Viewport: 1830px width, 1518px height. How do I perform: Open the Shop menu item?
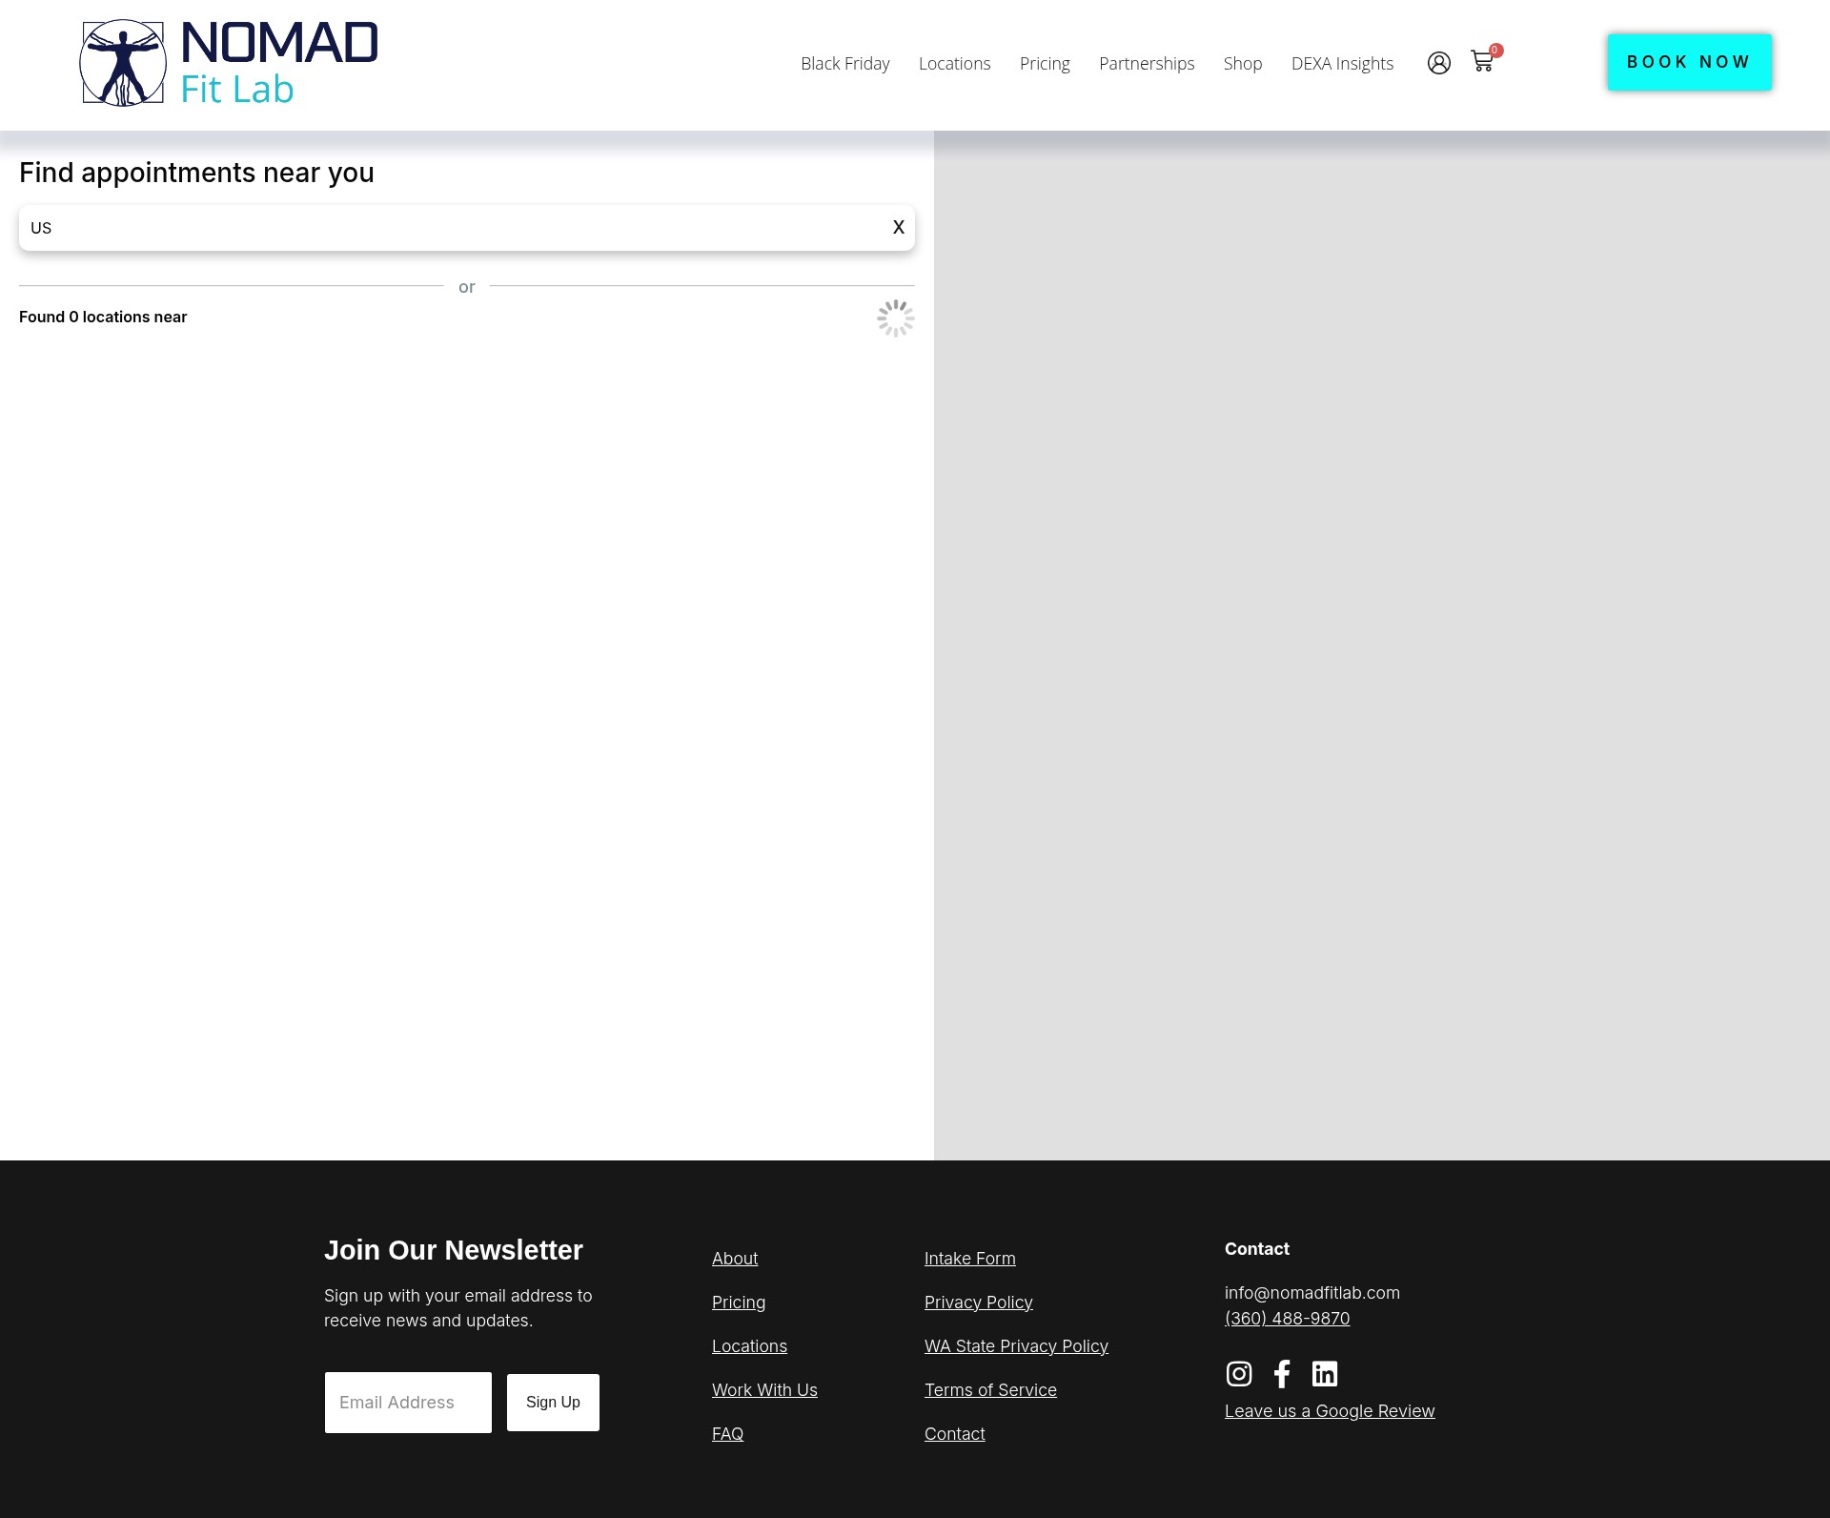pos(1243,64)
